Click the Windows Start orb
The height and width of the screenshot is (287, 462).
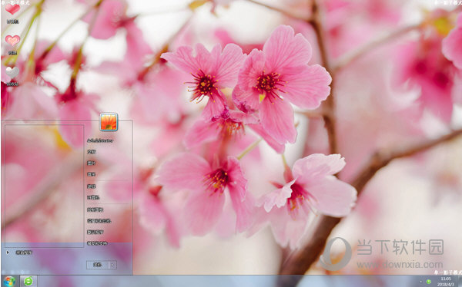tap(9, 282)
